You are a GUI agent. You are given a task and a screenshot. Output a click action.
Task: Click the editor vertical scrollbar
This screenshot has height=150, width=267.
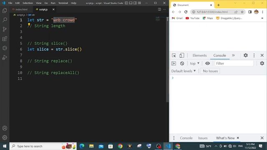coord(167,60)
